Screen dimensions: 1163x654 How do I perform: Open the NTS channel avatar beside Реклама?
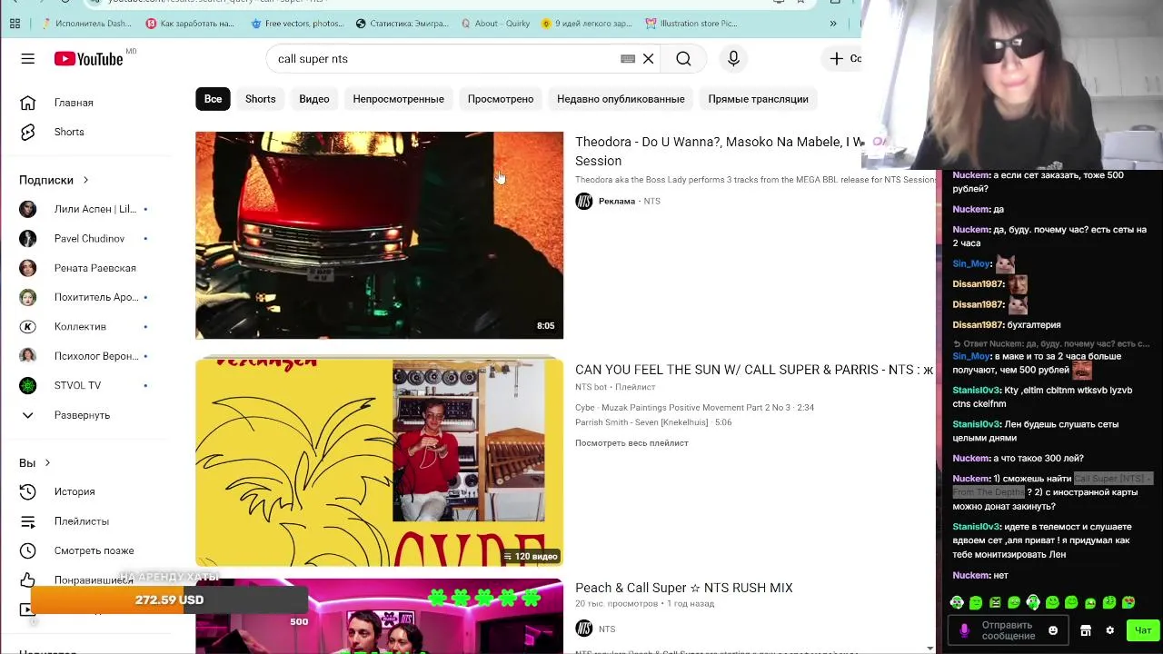pyautogui.click(x=584, y=201)
